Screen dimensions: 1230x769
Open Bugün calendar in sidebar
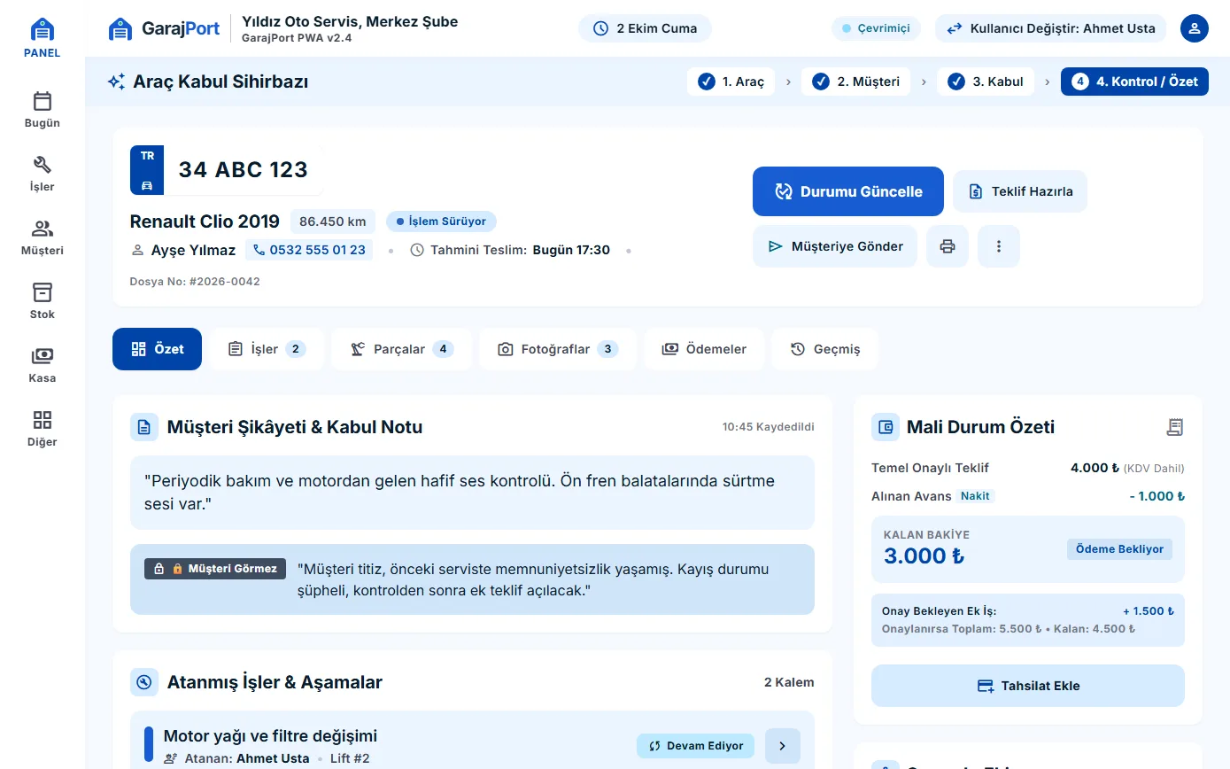click(x=43, y=110)
